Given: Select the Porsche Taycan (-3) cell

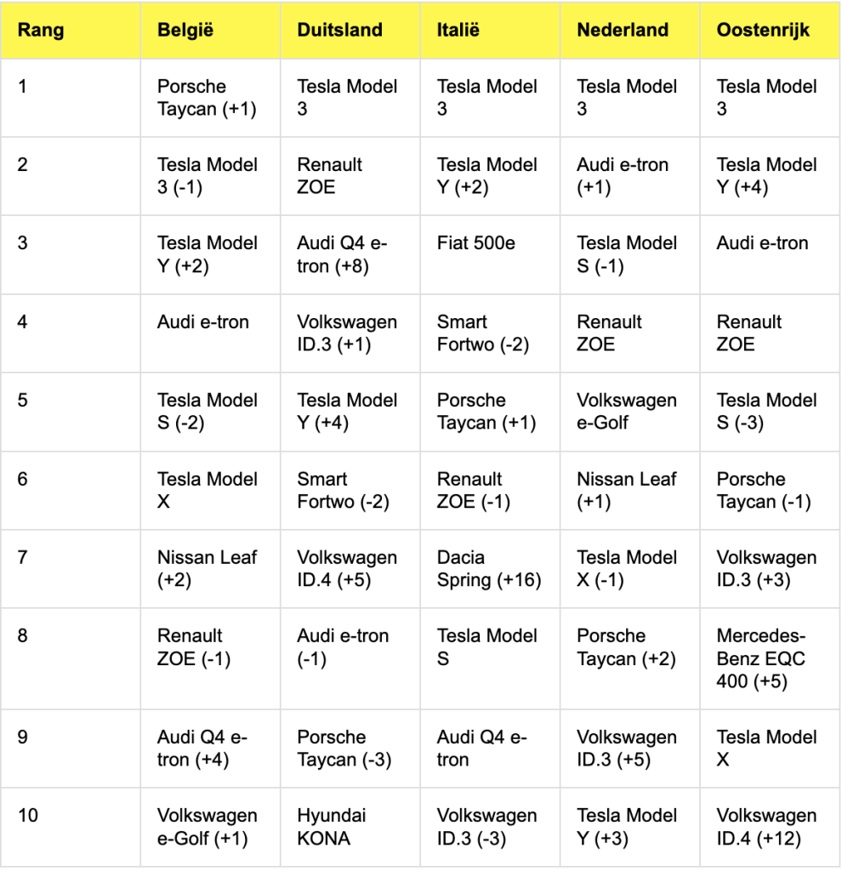Looking at the screenshot, I should coord(344,749).
